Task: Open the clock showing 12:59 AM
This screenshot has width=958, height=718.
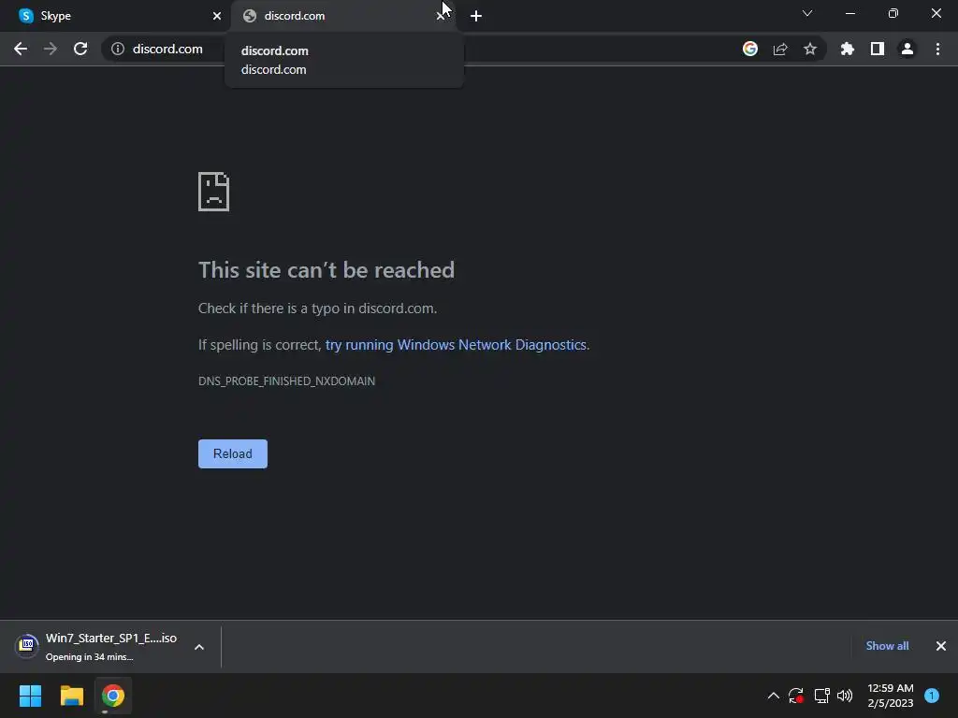Action: (x=891, y=696)
